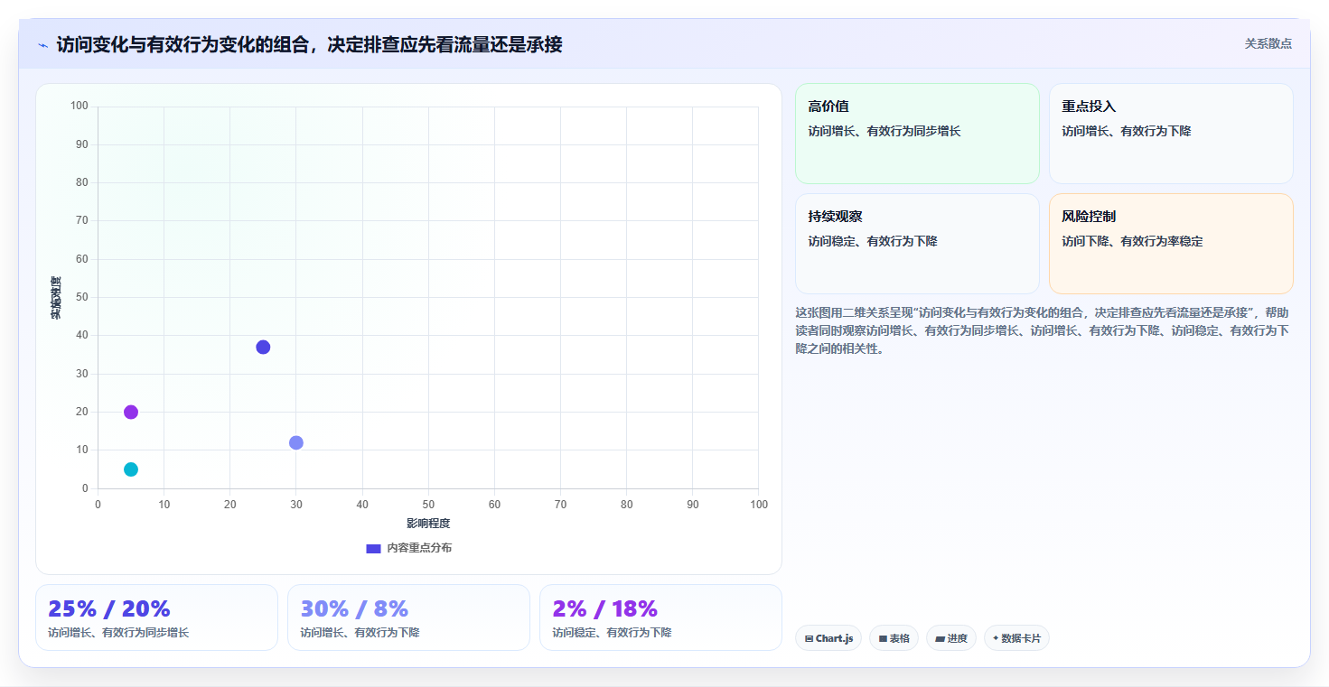
Task: Click the 内容重点分布 legend label
Action: pos(419,548)
